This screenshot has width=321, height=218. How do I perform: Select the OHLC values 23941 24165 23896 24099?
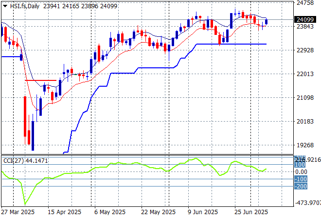(x=80, y=6)
